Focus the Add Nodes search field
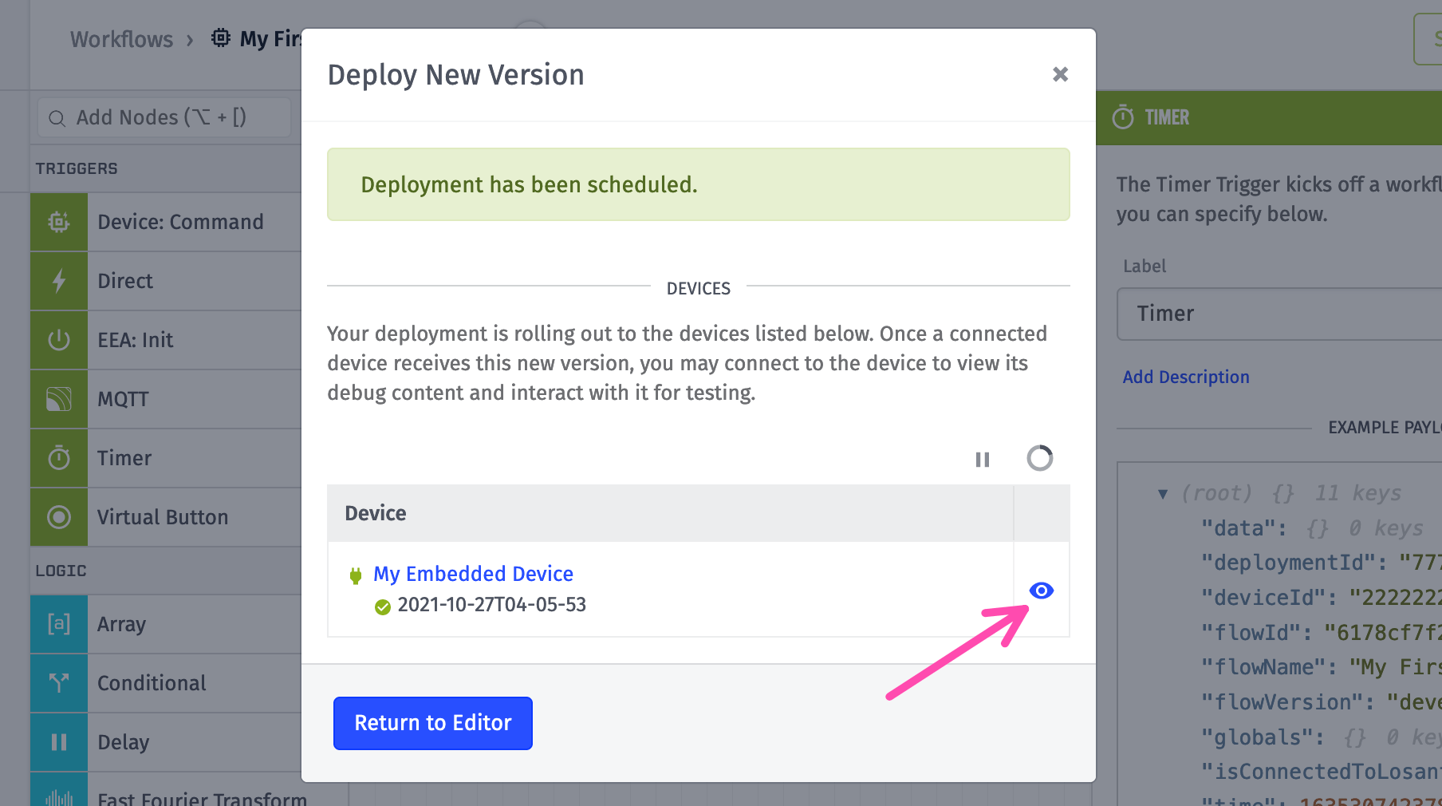Viewport: 1442px width, 806px height. [x=164, y=117]
